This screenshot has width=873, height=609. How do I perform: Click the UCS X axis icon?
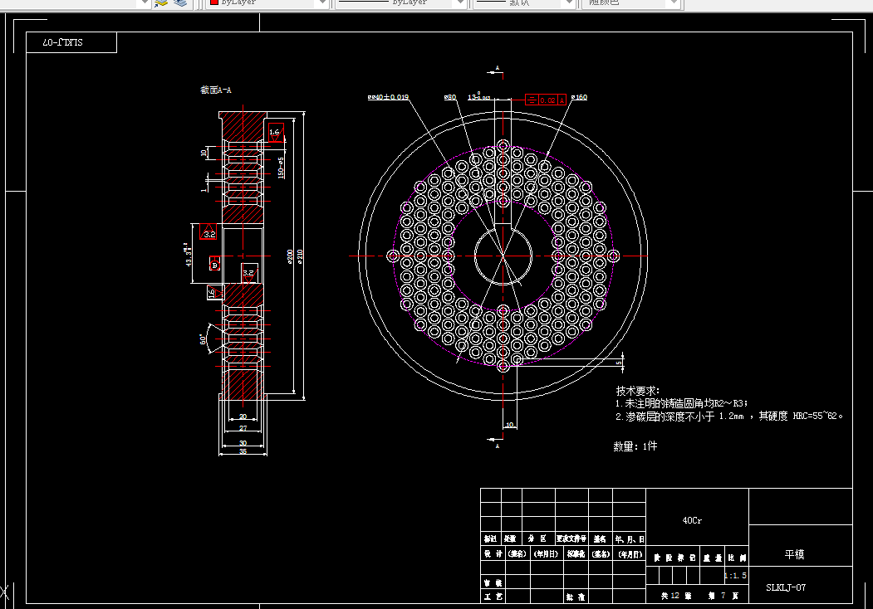[x=5, y=592]
